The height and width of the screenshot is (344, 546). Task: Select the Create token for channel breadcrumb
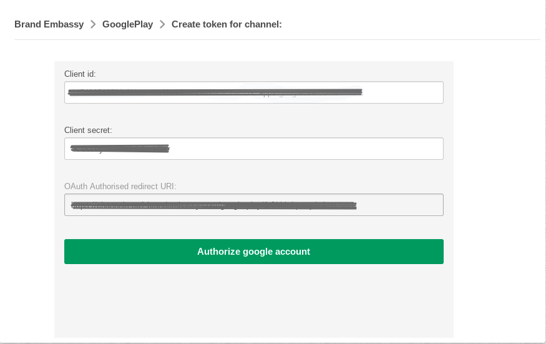tap(227, 24)
